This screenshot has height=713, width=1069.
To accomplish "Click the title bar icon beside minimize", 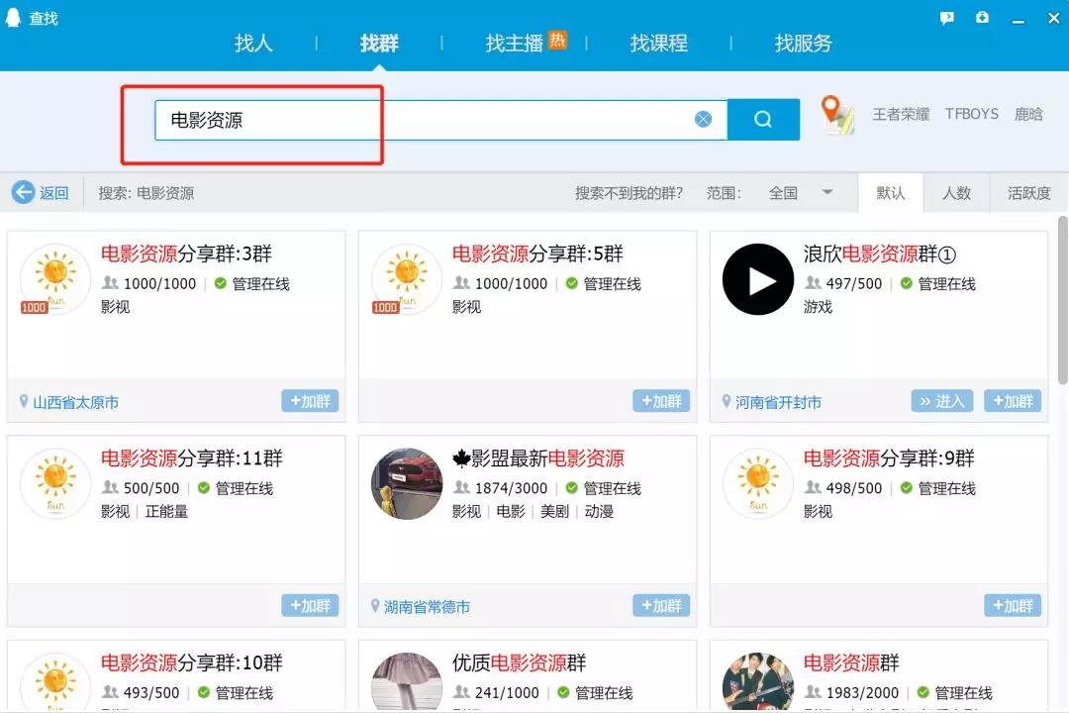I will point(982,17).
